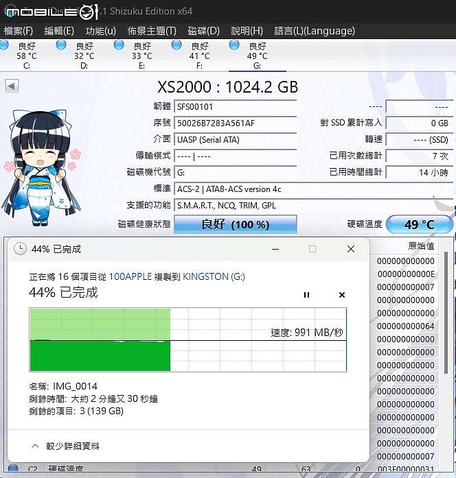Click the SMART attribute list scrollbar
Viewport: 456px width, 478px height.
[446, 313]
